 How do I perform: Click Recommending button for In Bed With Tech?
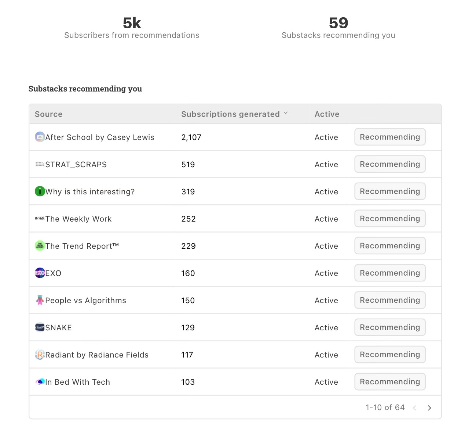390,382
